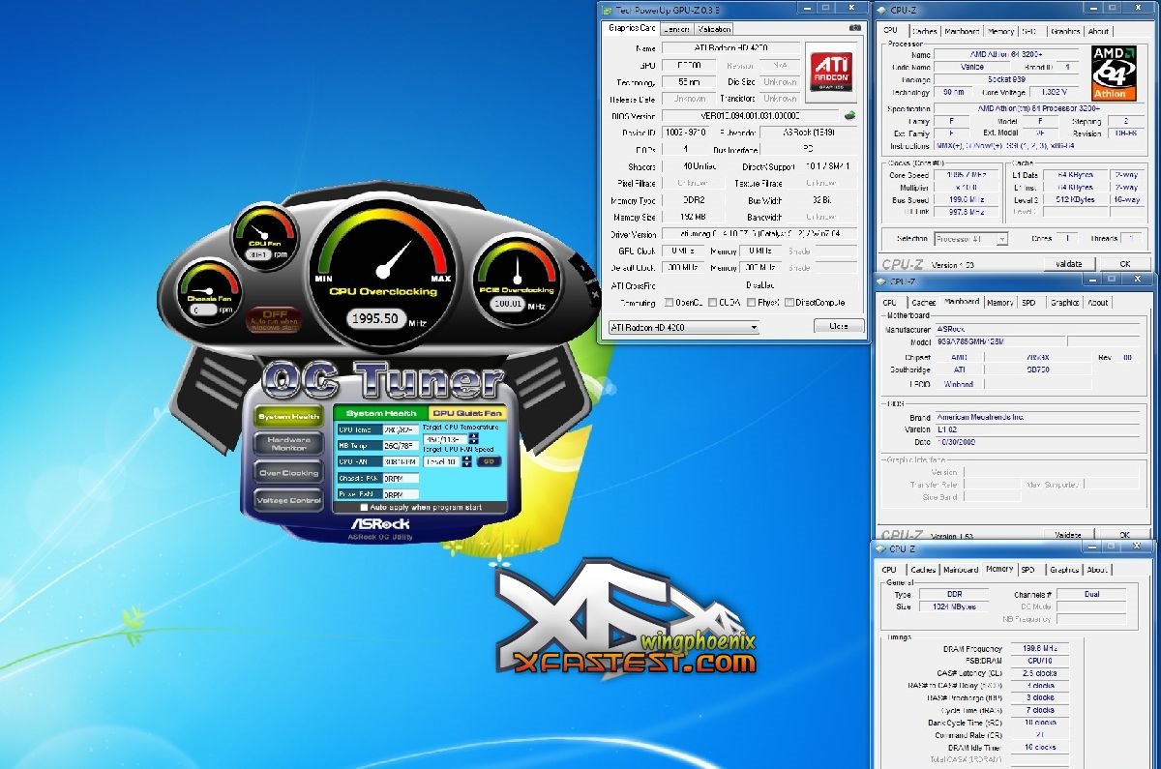Open Memory tab in top CPU-Z window
This screenshot has width=1161, height=769.
pyautogui.click(x=998, y=32)
